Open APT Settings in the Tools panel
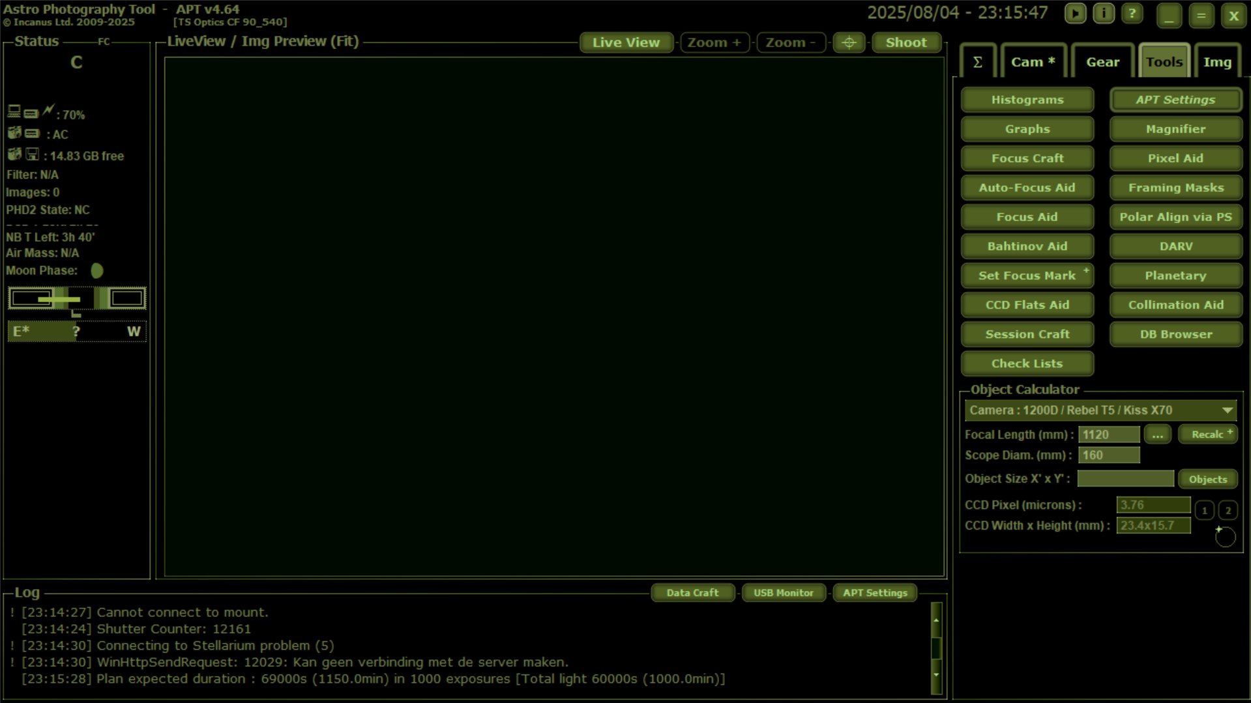 1175,100
